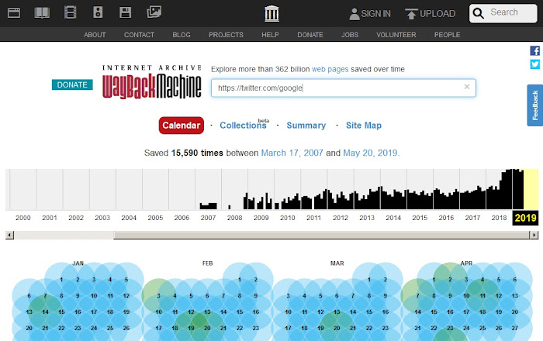Open the JOBS menu item
The image size is (543, 341).
[350, 35]
